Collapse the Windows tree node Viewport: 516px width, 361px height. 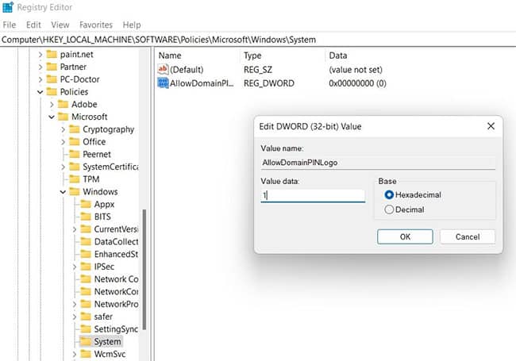63,192
